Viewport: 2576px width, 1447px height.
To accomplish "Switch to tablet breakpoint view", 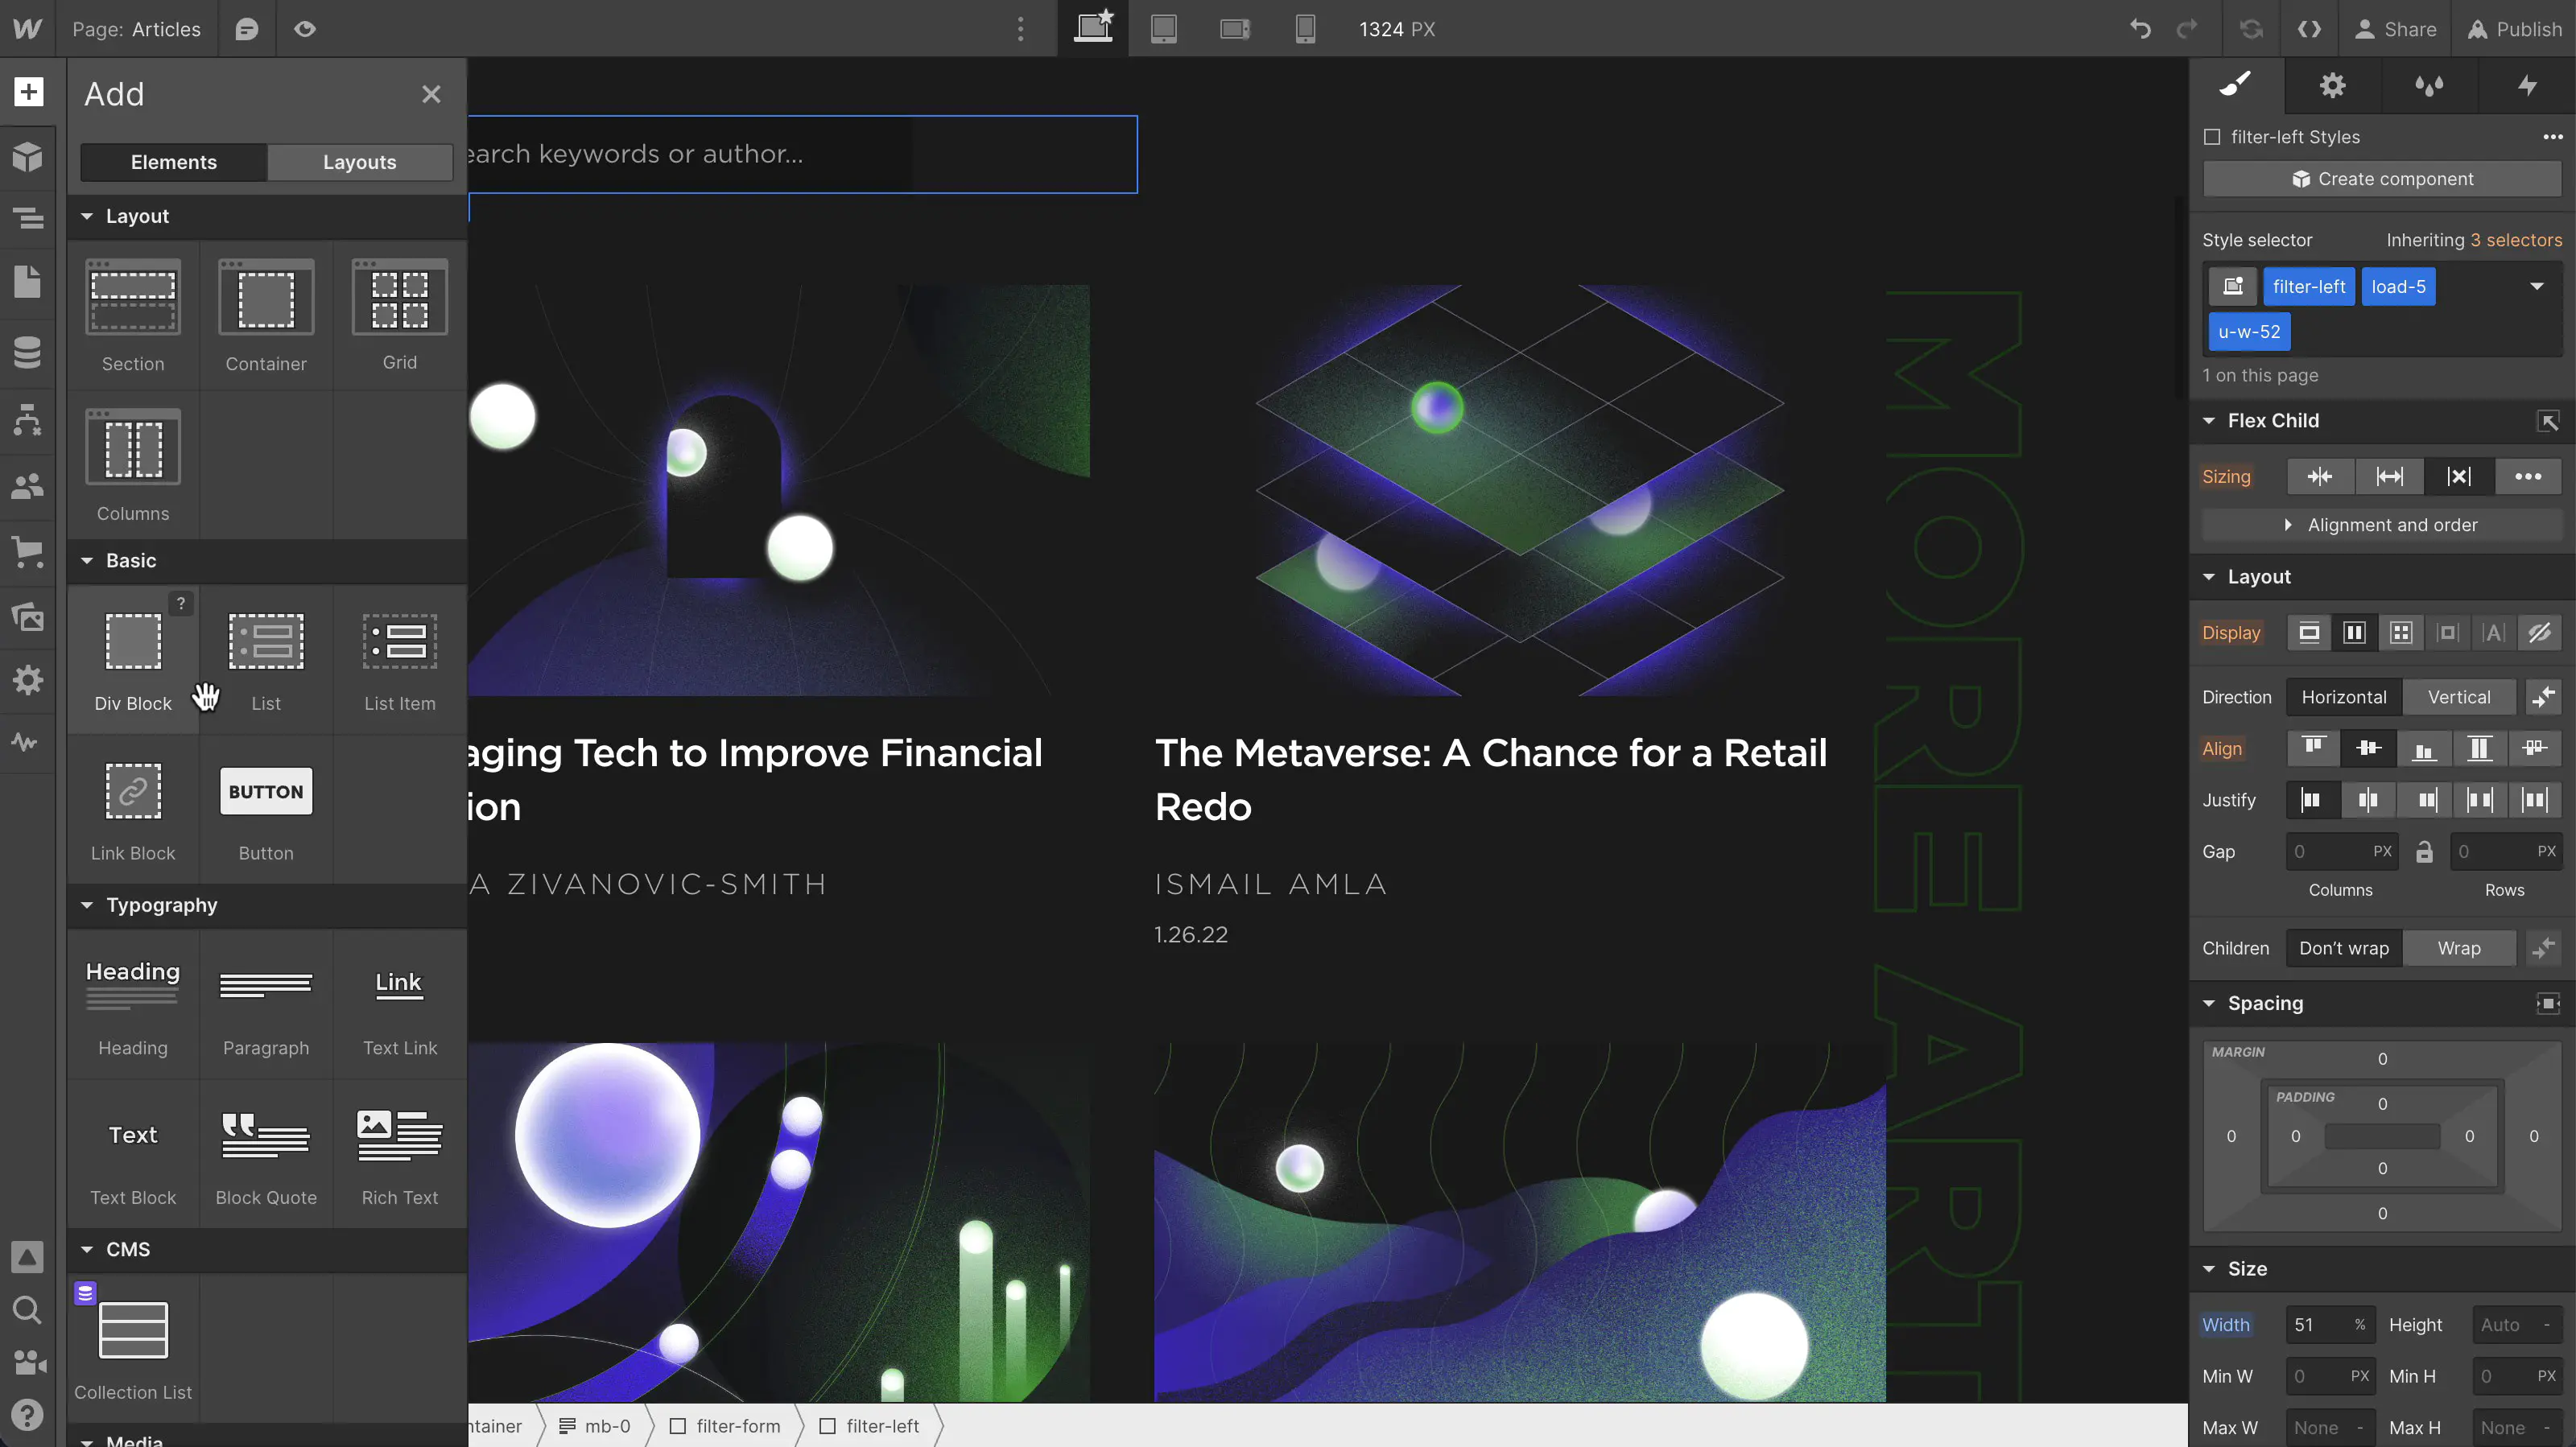I will tap(1163, 29).
